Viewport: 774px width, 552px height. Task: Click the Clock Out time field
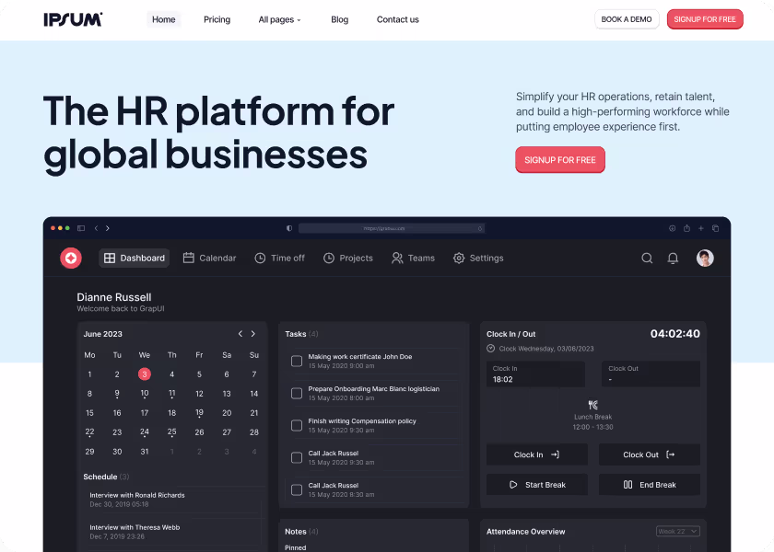coord(651,374)
